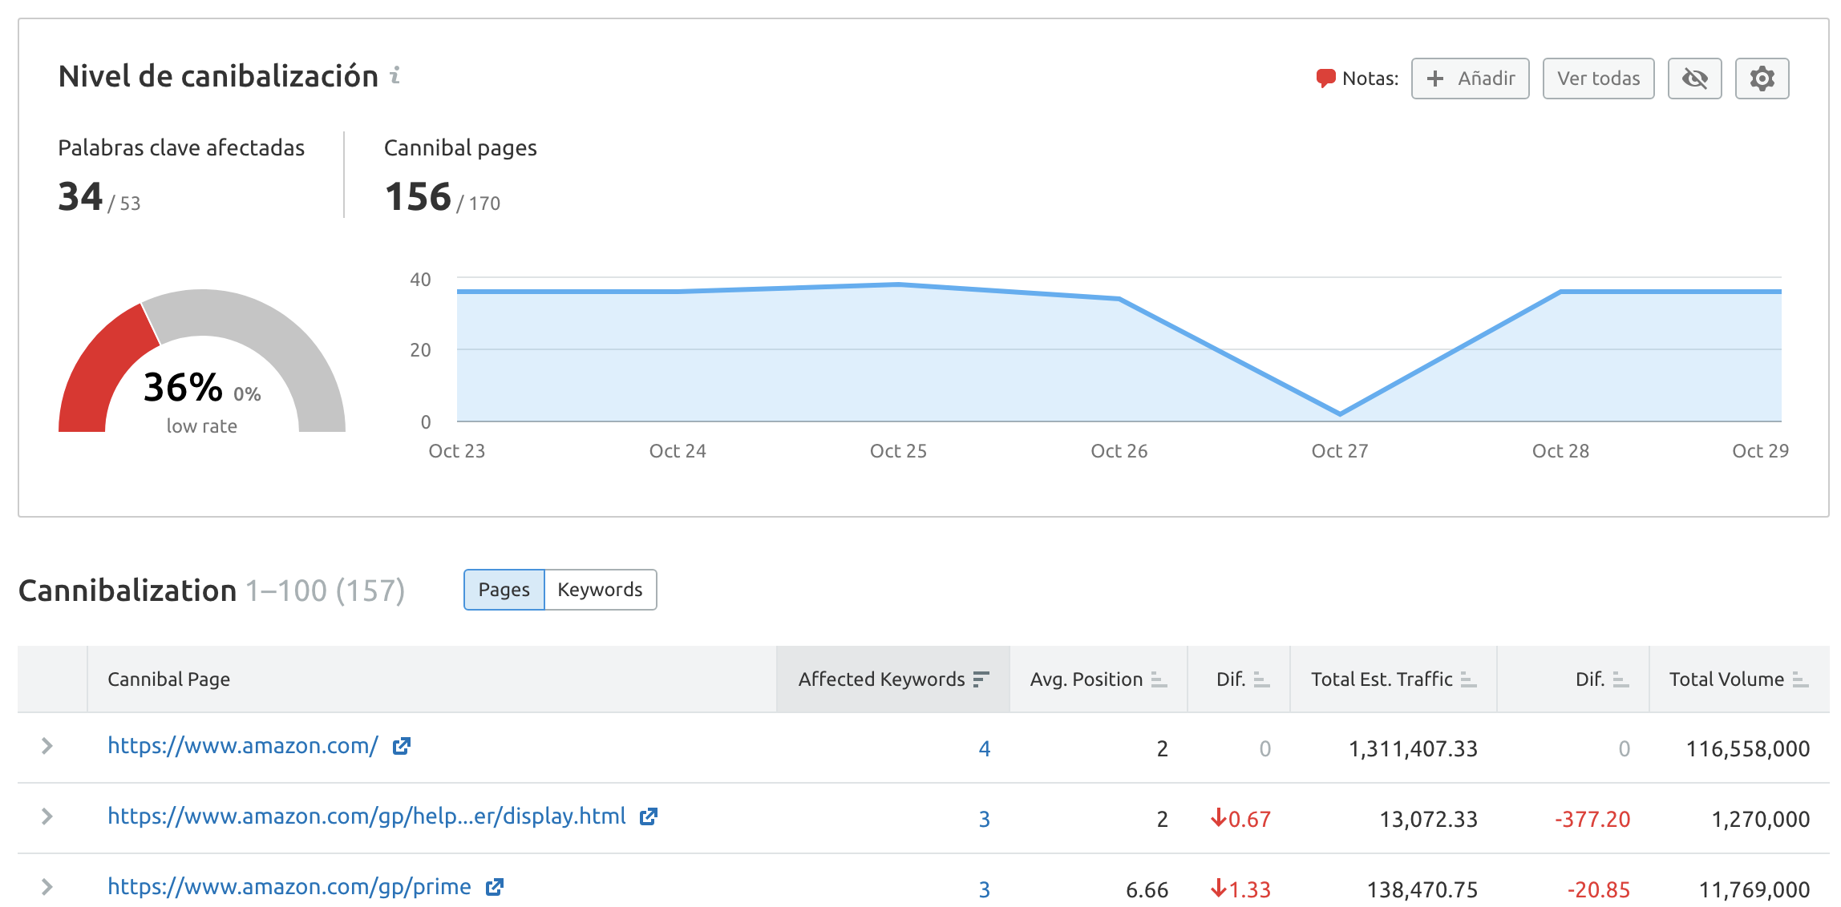Expand the help display.html row

pyautogui.click(x=47, y=816)
